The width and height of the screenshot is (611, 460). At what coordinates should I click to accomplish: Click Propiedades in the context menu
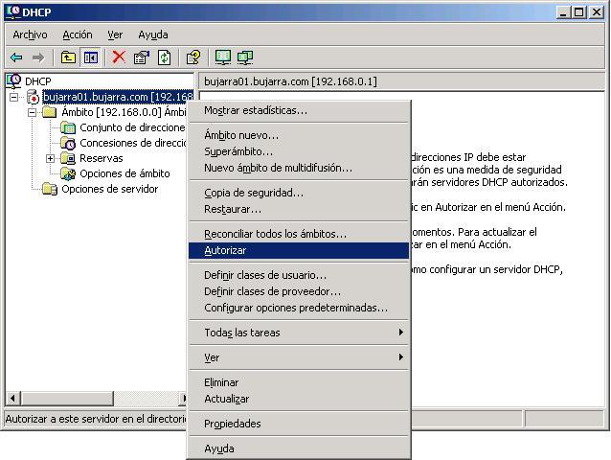click(233, 424)
